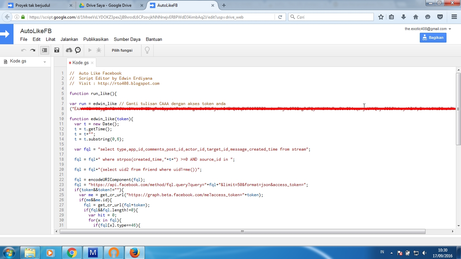Open the blue M application on taskbar
The height and width of the screenshot is (259, 461).
coord(93,253)
